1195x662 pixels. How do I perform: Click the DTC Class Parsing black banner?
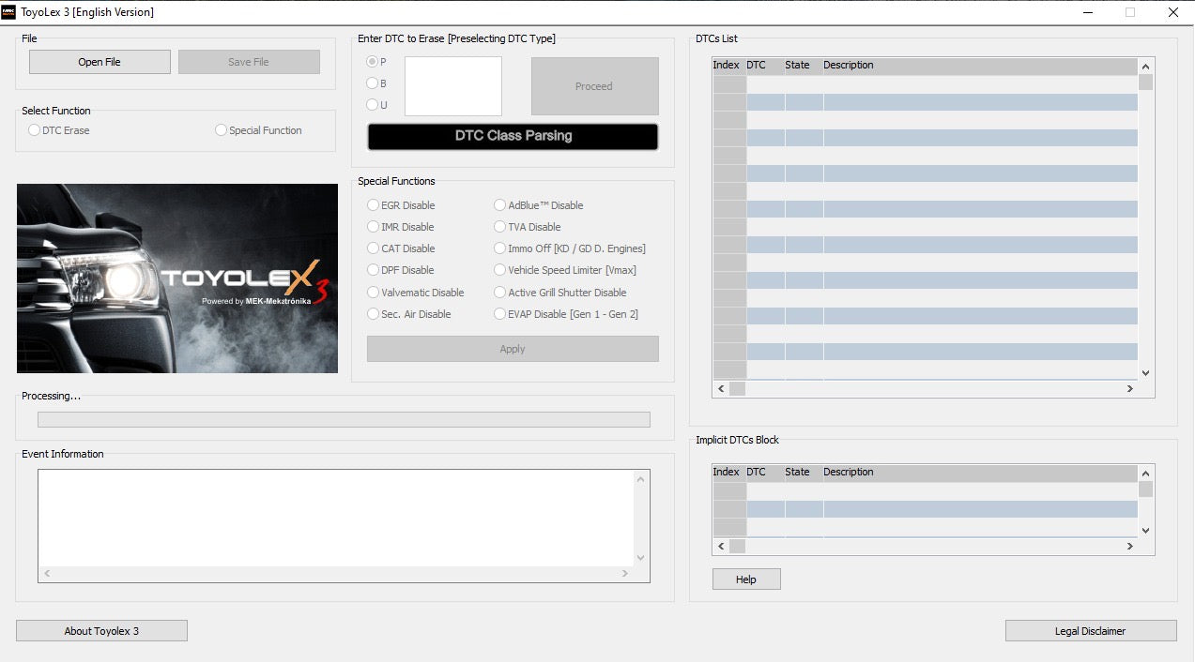tap(513, 136)
